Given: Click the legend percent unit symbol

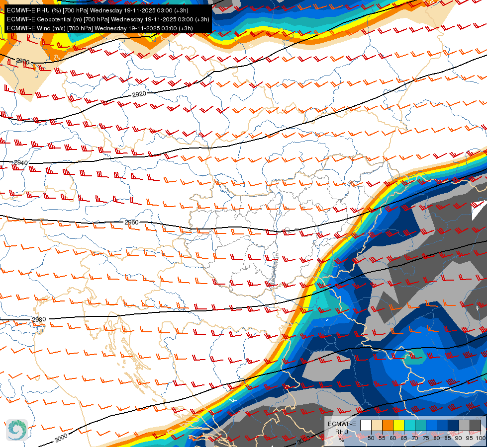Looking at the screenshot, I should [x=342, y=440].
